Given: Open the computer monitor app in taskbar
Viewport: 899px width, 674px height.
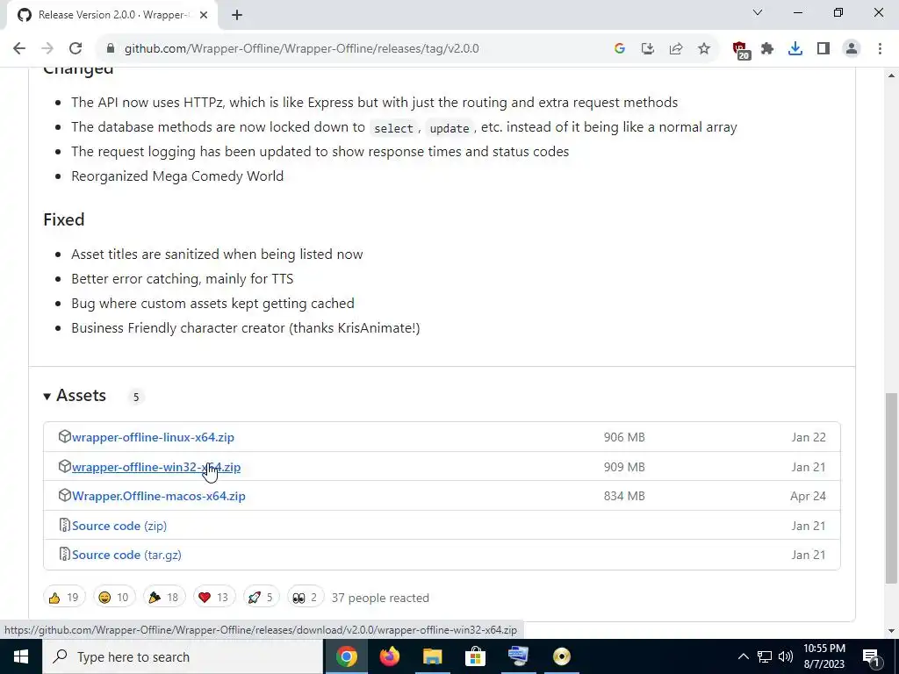Looking at the screenshot, I should pos(518,656).
